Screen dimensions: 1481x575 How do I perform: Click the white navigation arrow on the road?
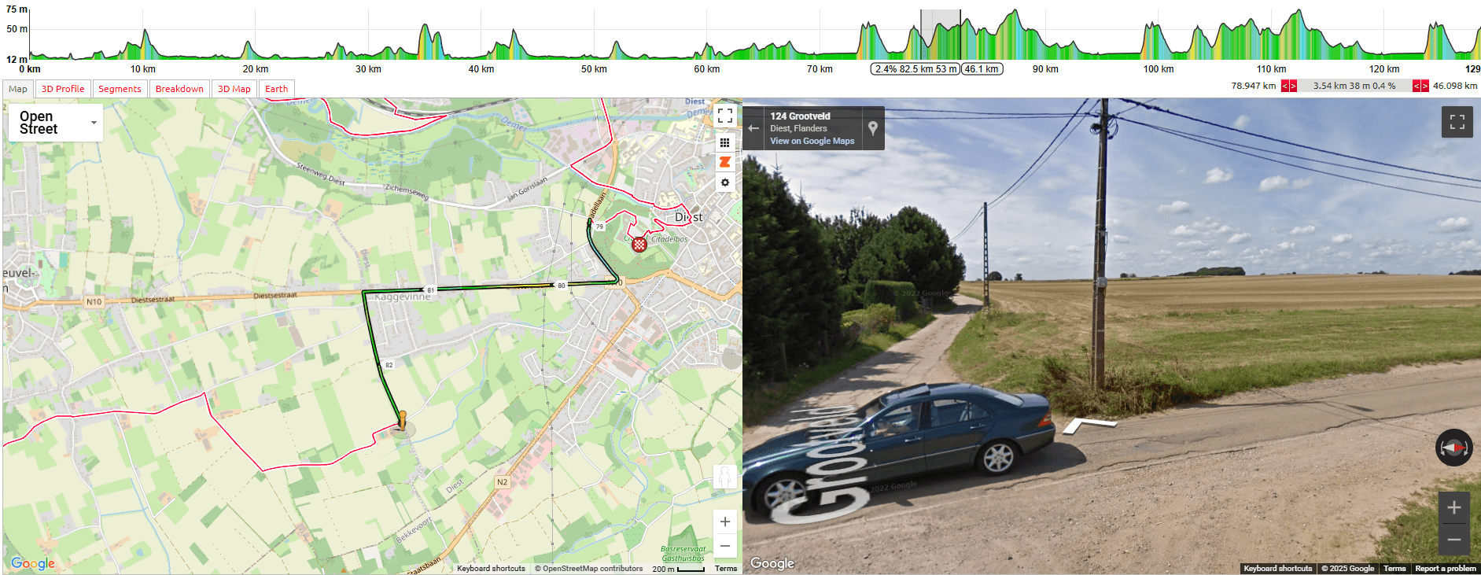1089,426
